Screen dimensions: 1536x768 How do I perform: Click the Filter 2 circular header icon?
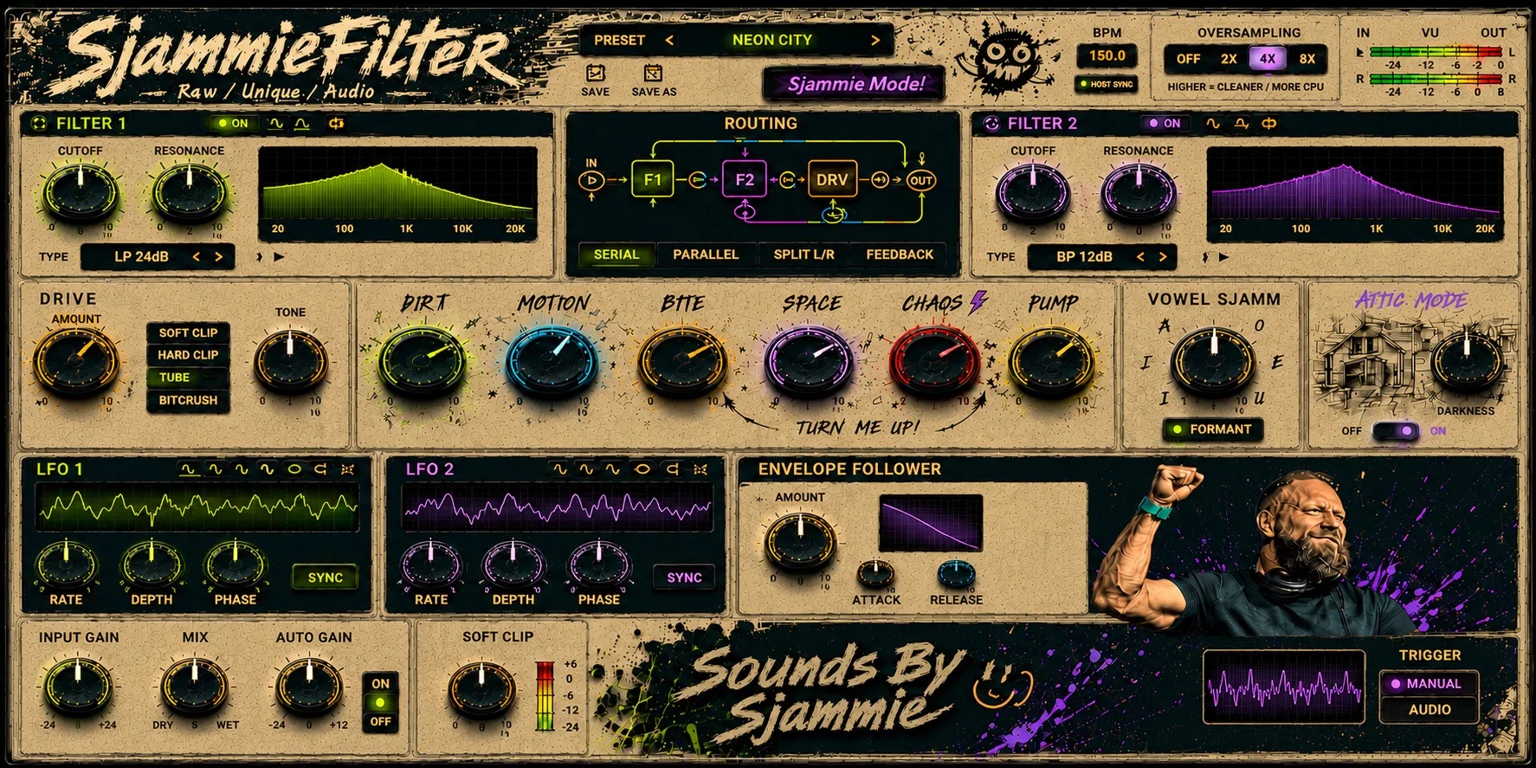tap(991, 124)
